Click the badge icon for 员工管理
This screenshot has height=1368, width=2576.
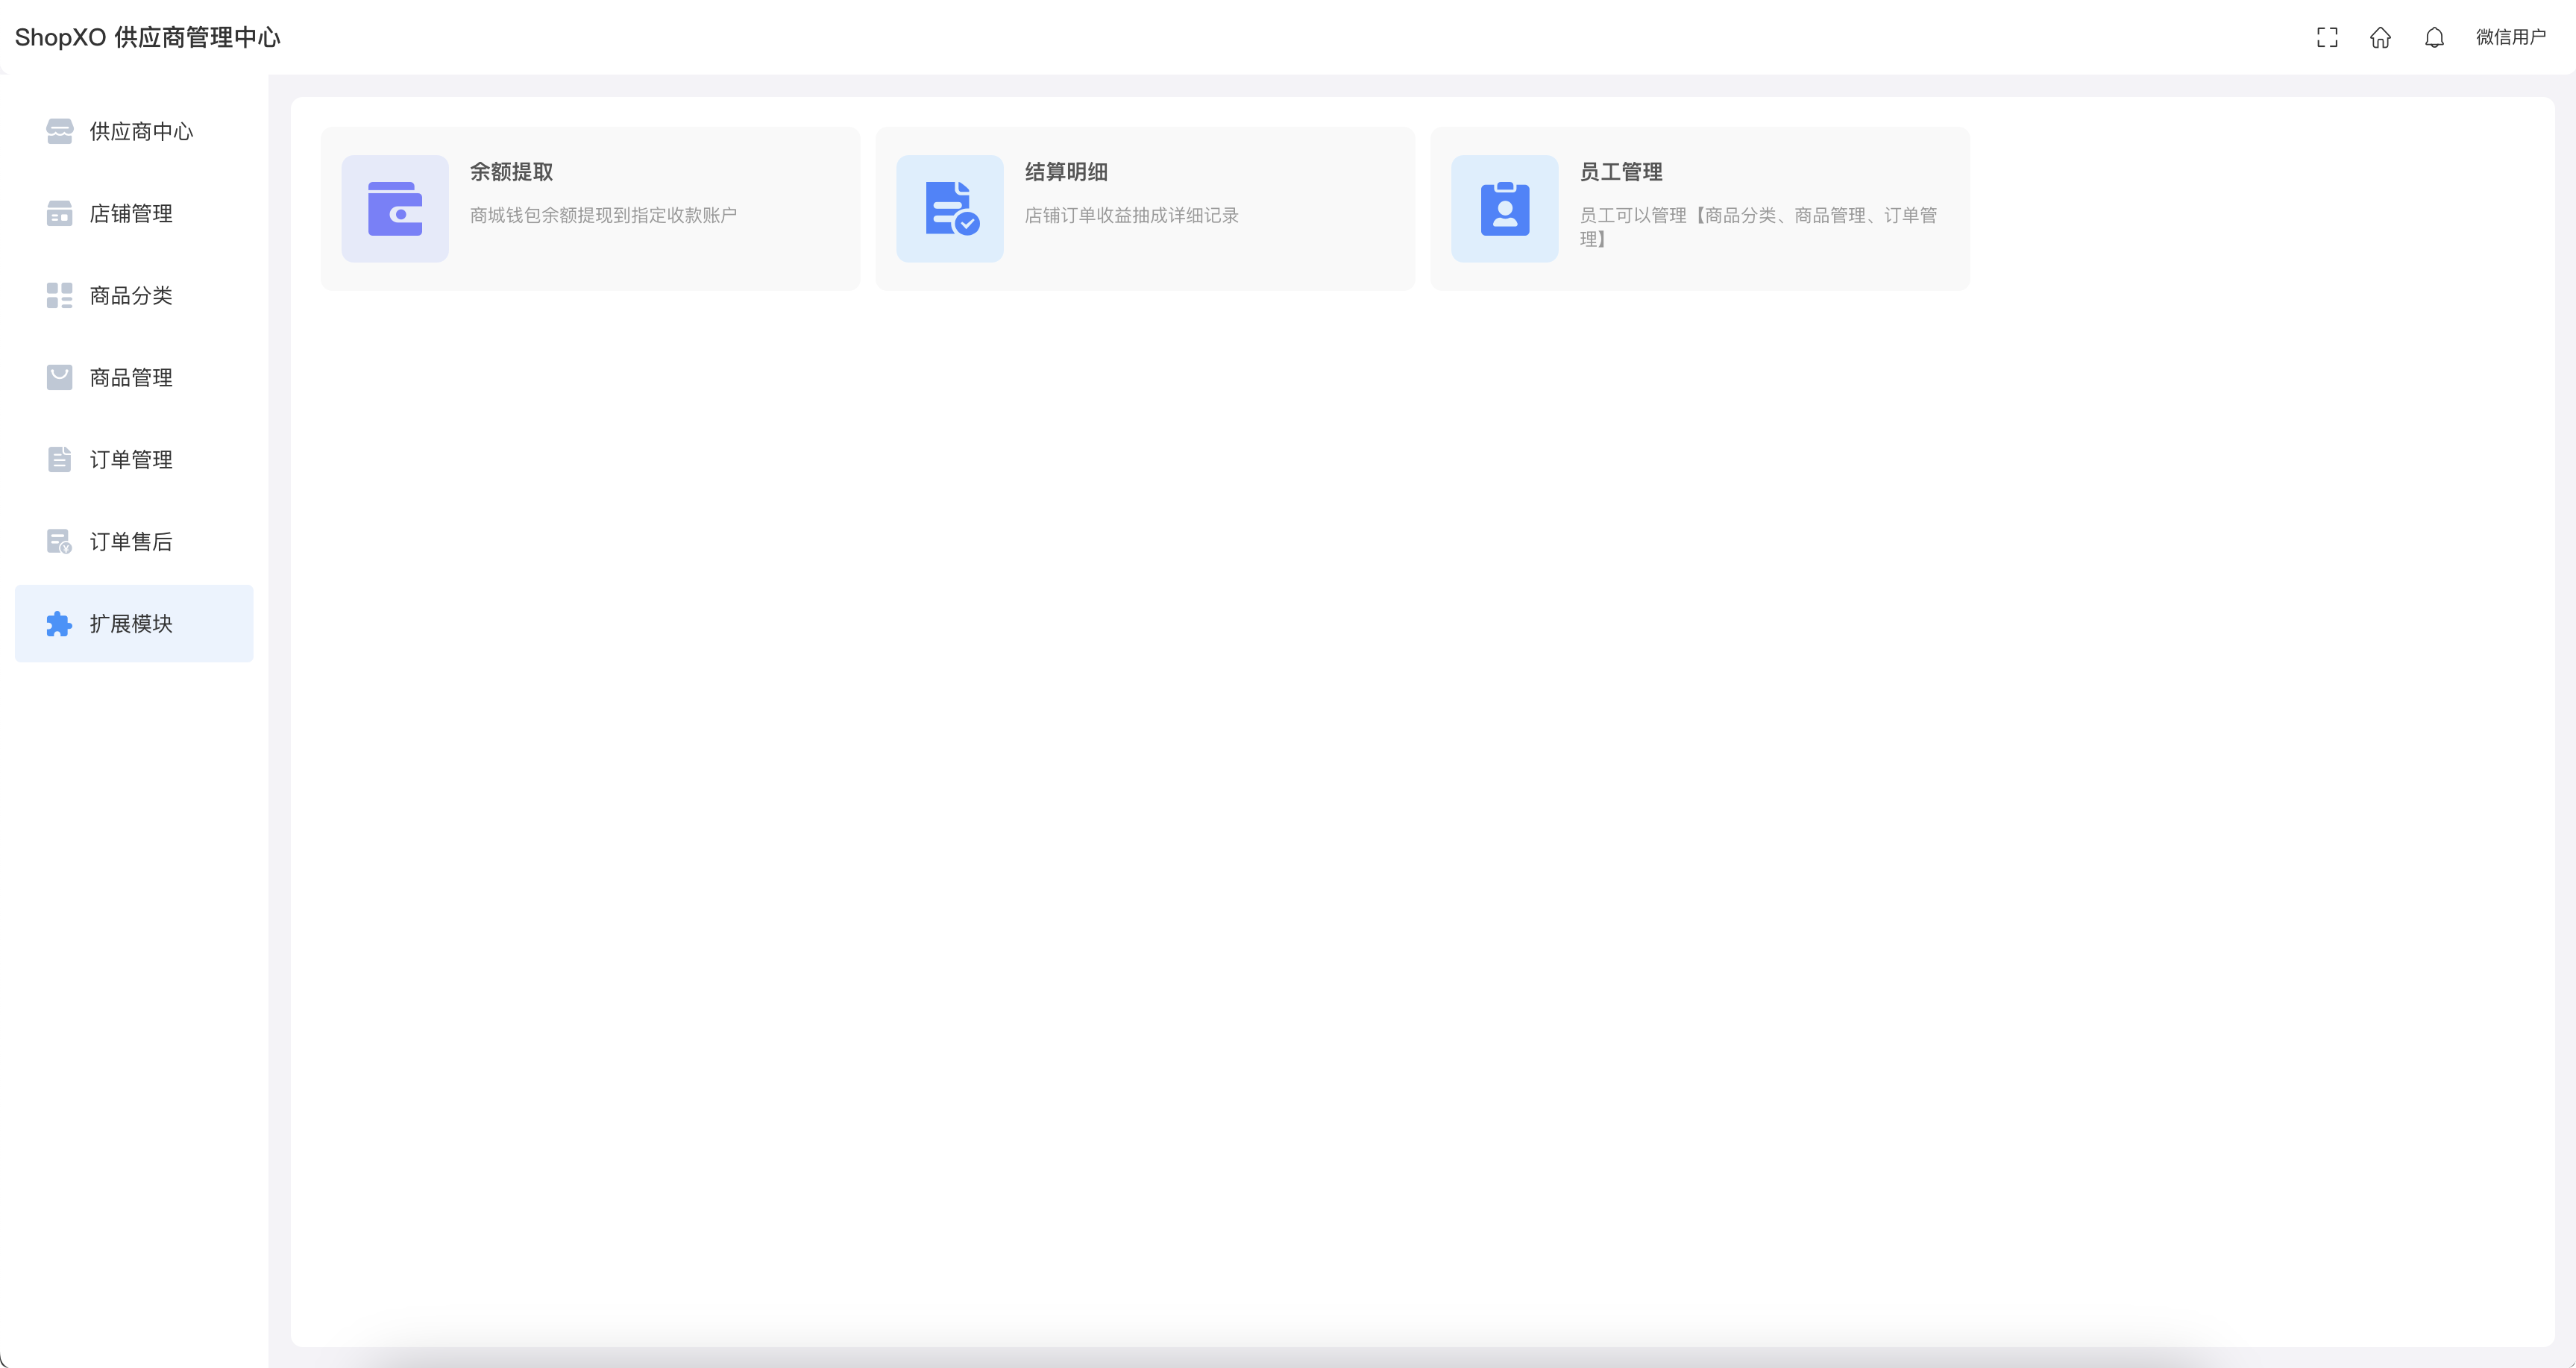coord(1504,208)
